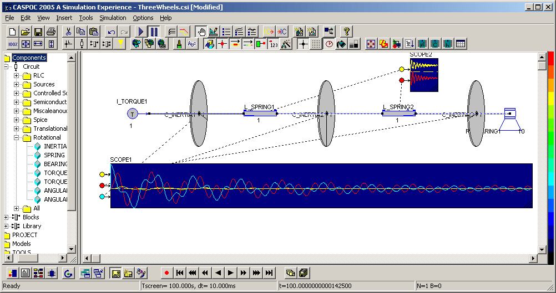The image size is (556, 293).
Task: Click the paintbrush toolbar icon
Action: [179, 44]
